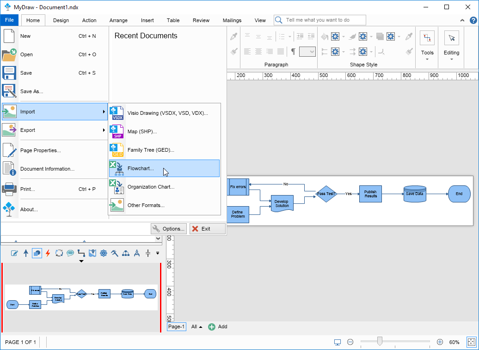Open the lightning bolt library
Image resolution: width=479 pixels, height=350 pixels.
[48, 253]
